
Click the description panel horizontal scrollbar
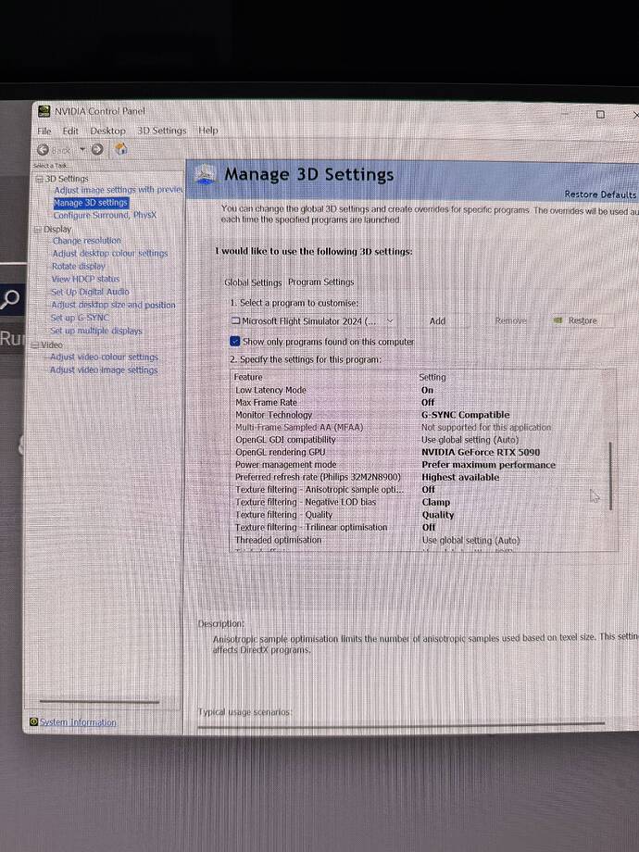point(401,725)
